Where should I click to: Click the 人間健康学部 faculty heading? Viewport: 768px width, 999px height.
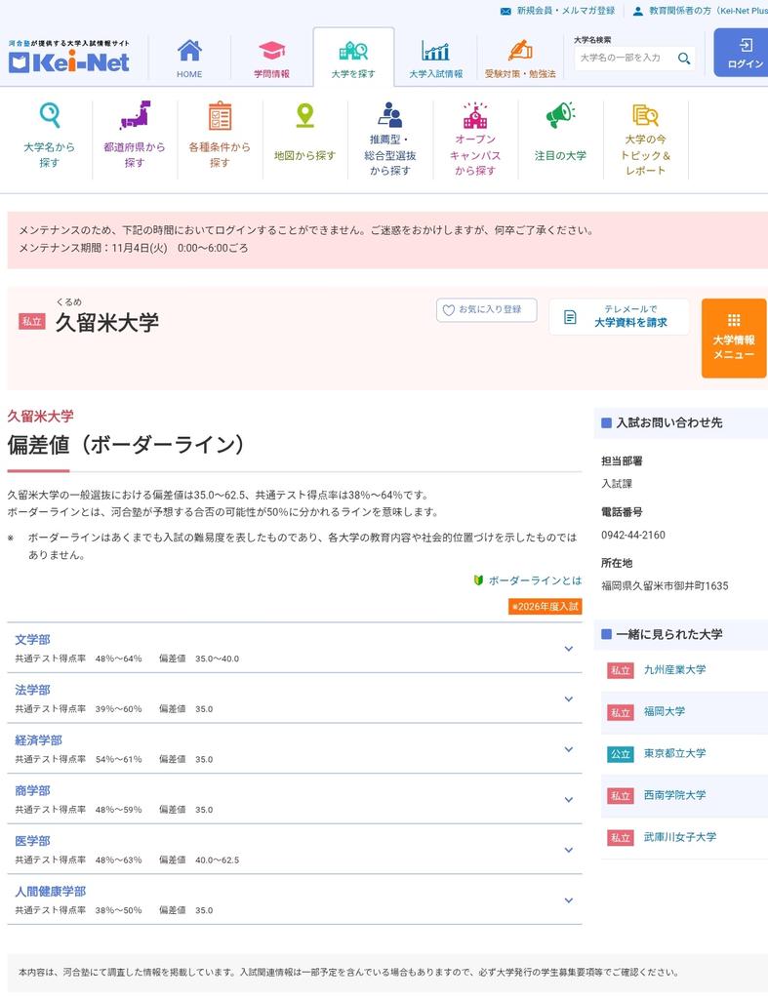click(x=51, y=892)
